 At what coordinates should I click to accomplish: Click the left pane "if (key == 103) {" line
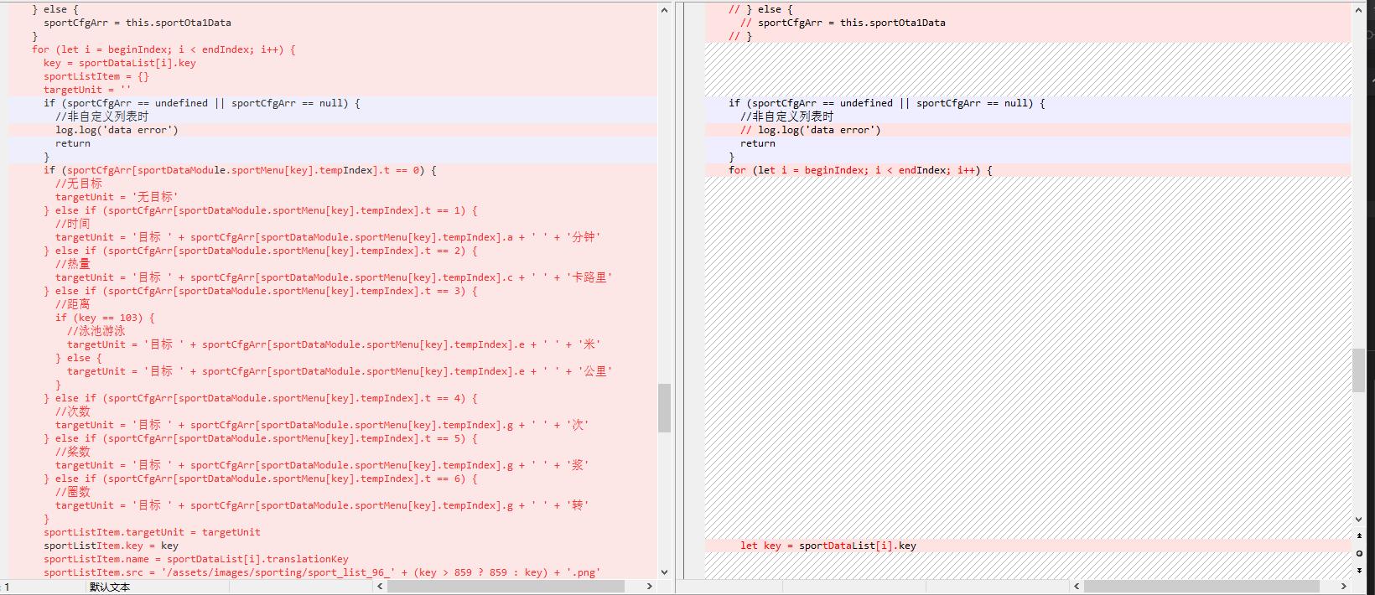point(105,318)
